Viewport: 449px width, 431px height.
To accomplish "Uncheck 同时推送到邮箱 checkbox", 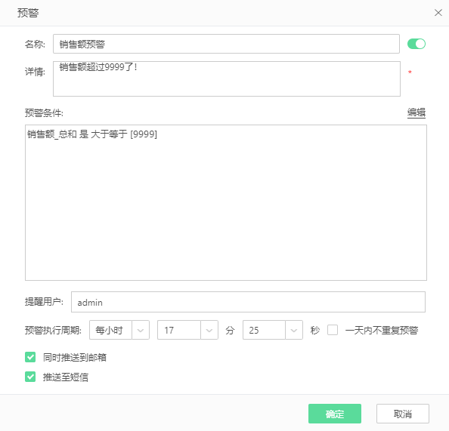I will coord(30,357).
